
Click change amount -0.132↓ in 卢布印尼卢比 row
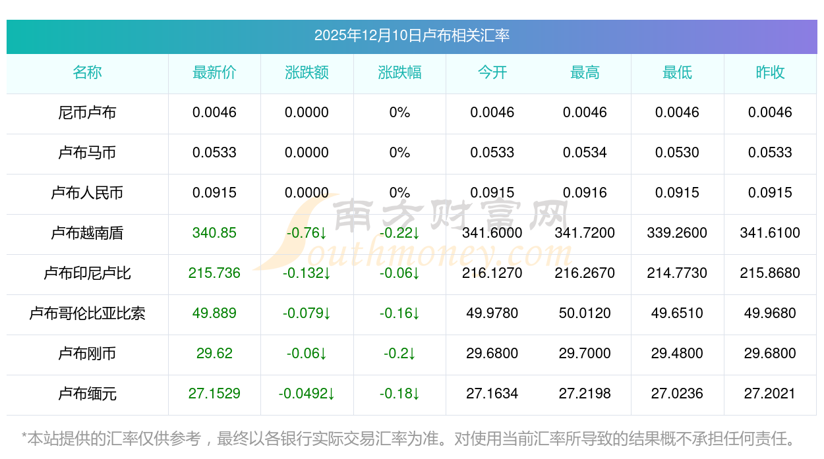coord(307,273)
